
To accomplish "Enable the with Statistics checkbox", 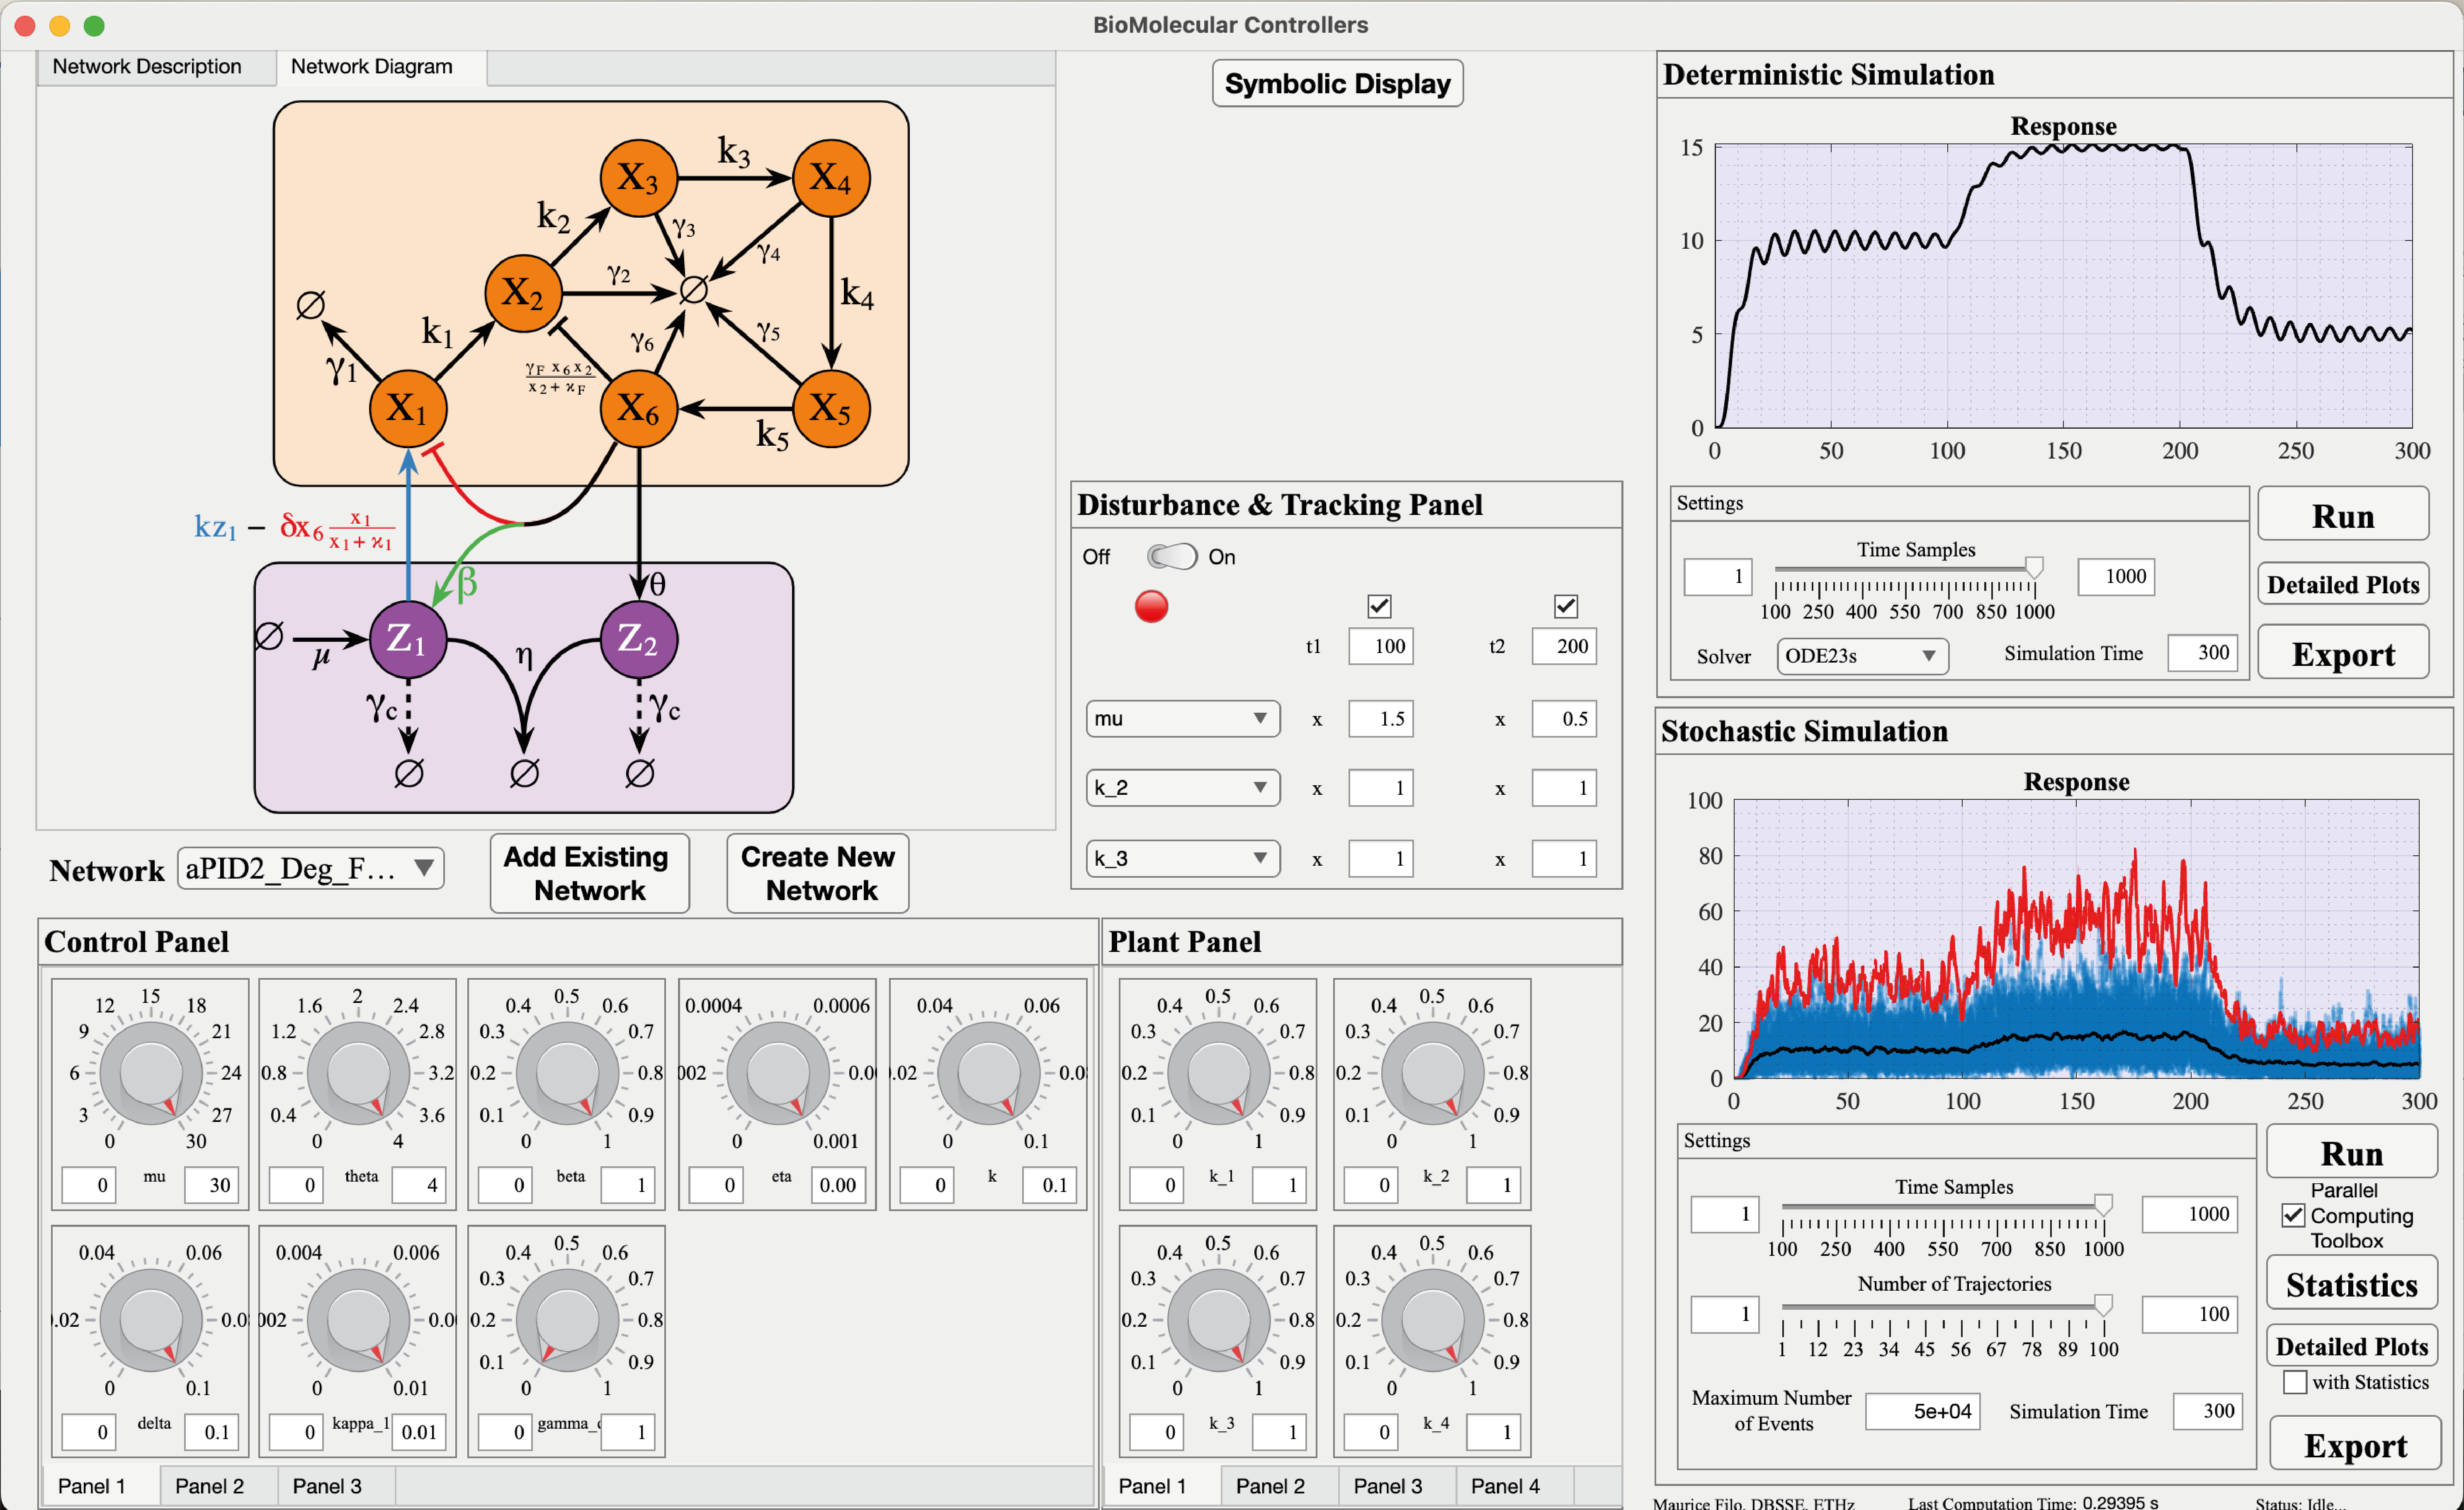I will 2295,1382.
